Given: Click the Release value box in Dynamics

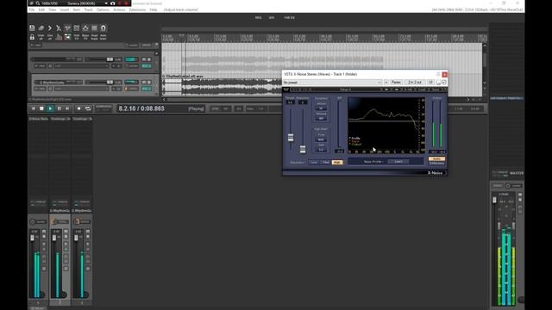Looking at the screenshot, I should pos(321,119).
